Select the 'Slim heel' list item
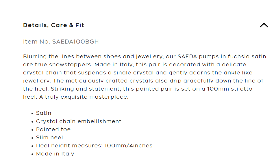 point(49,138)
